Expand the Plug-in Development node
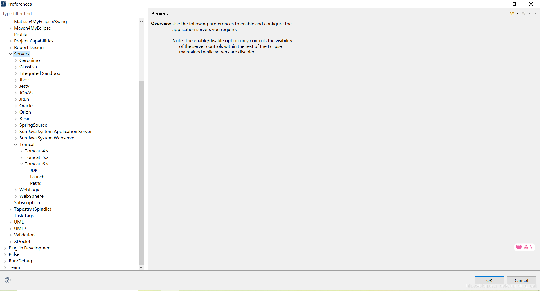Image resolution: width=540 pixels, height=291 pixels. (x=5, y=248)
